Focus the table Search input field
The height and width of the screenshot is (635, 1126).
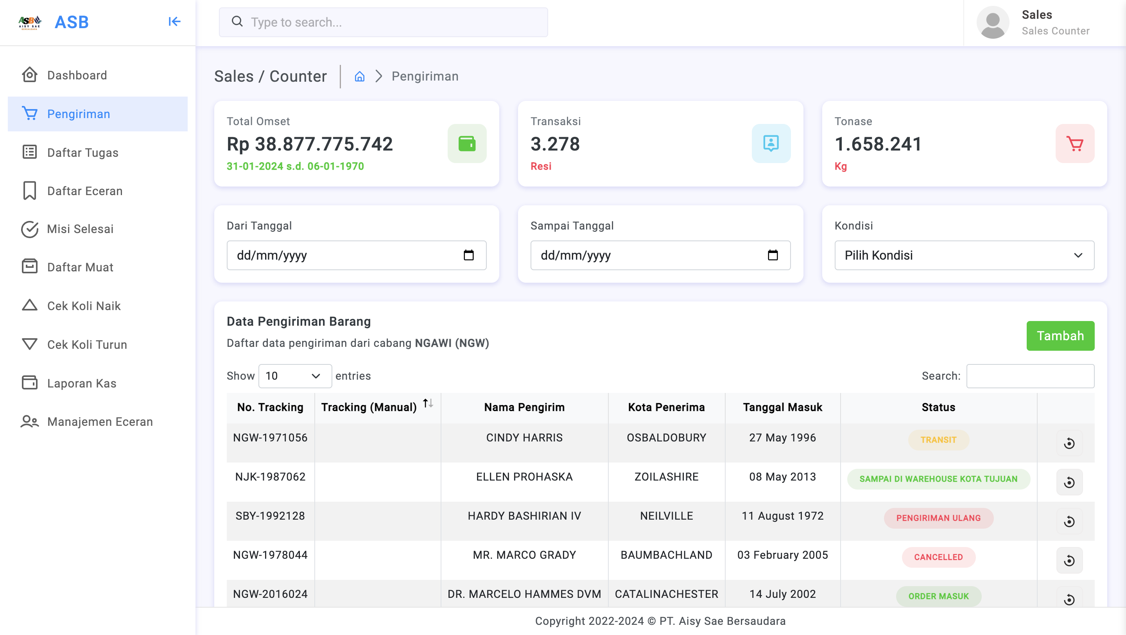click(1030, 376)
